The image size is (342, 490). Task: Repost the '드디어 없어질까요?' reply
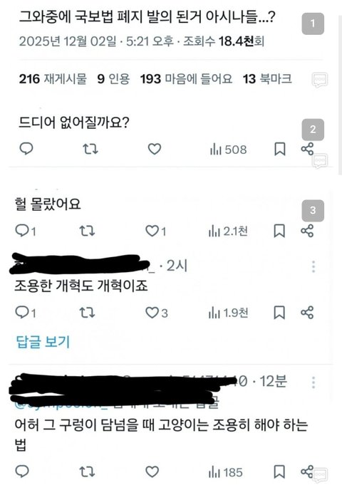pos(90,149)
